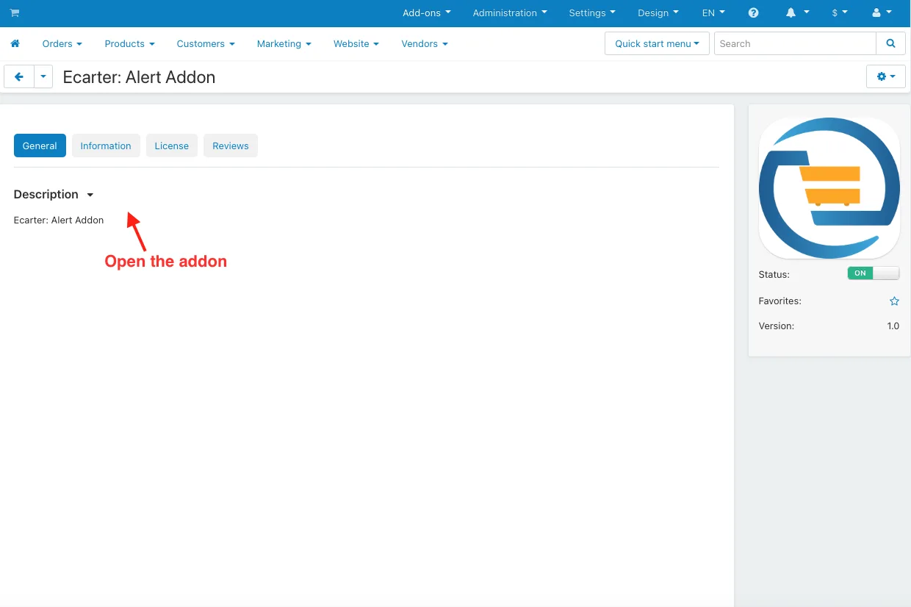Open the notifications bell menu
Image resolution: width=911 pixels, height=607 pixels.
pyautogui.click(x=798, y=13)
